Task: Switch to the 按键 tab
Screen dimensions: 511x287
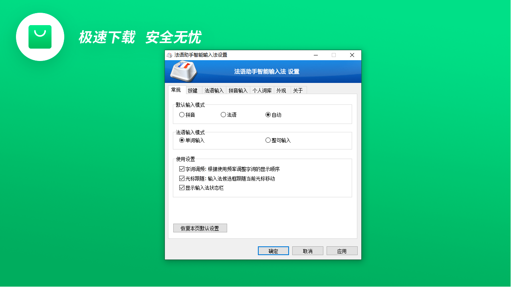Action: click(193, 90)
